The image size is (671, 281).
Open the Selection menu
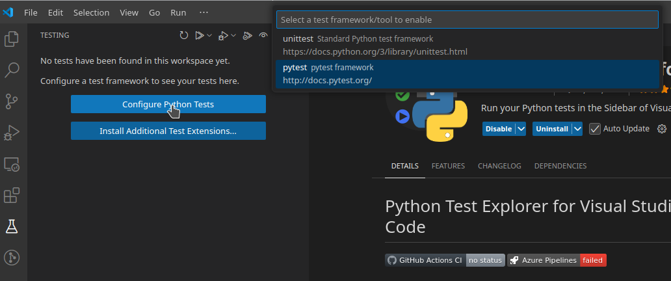point(91,12)
